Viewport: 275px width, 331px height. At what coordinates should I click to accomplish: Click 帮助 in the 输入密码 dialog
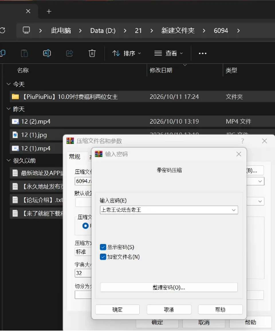pos(220,310)
